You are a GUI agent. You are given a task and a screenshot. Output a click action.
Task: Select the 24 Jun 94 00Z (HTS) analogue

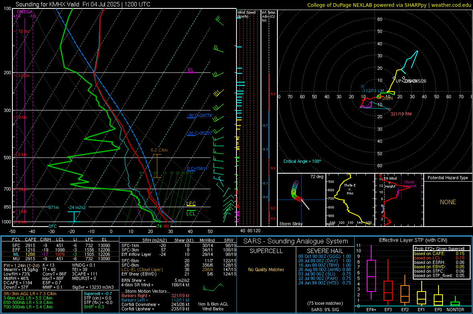point(325,283)
